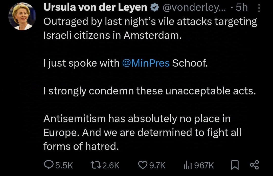
Task: Open the author's profile picture
Action: pyautogui.click(x=22, y=17)
